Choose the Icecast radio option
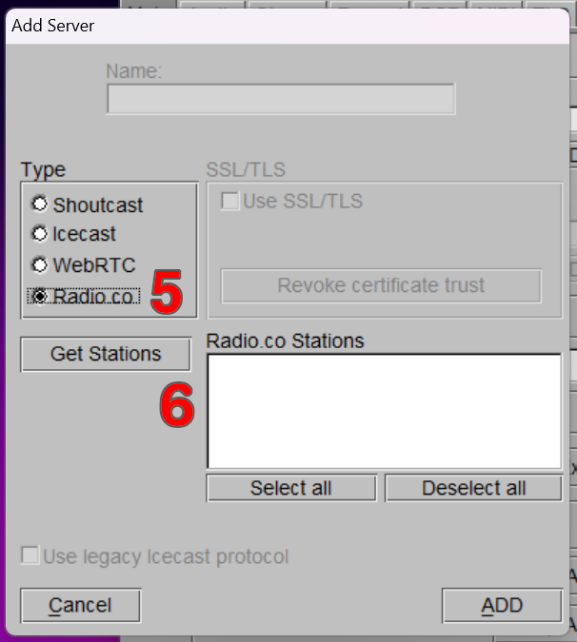 pyautogui.click(x=40, y=233)
